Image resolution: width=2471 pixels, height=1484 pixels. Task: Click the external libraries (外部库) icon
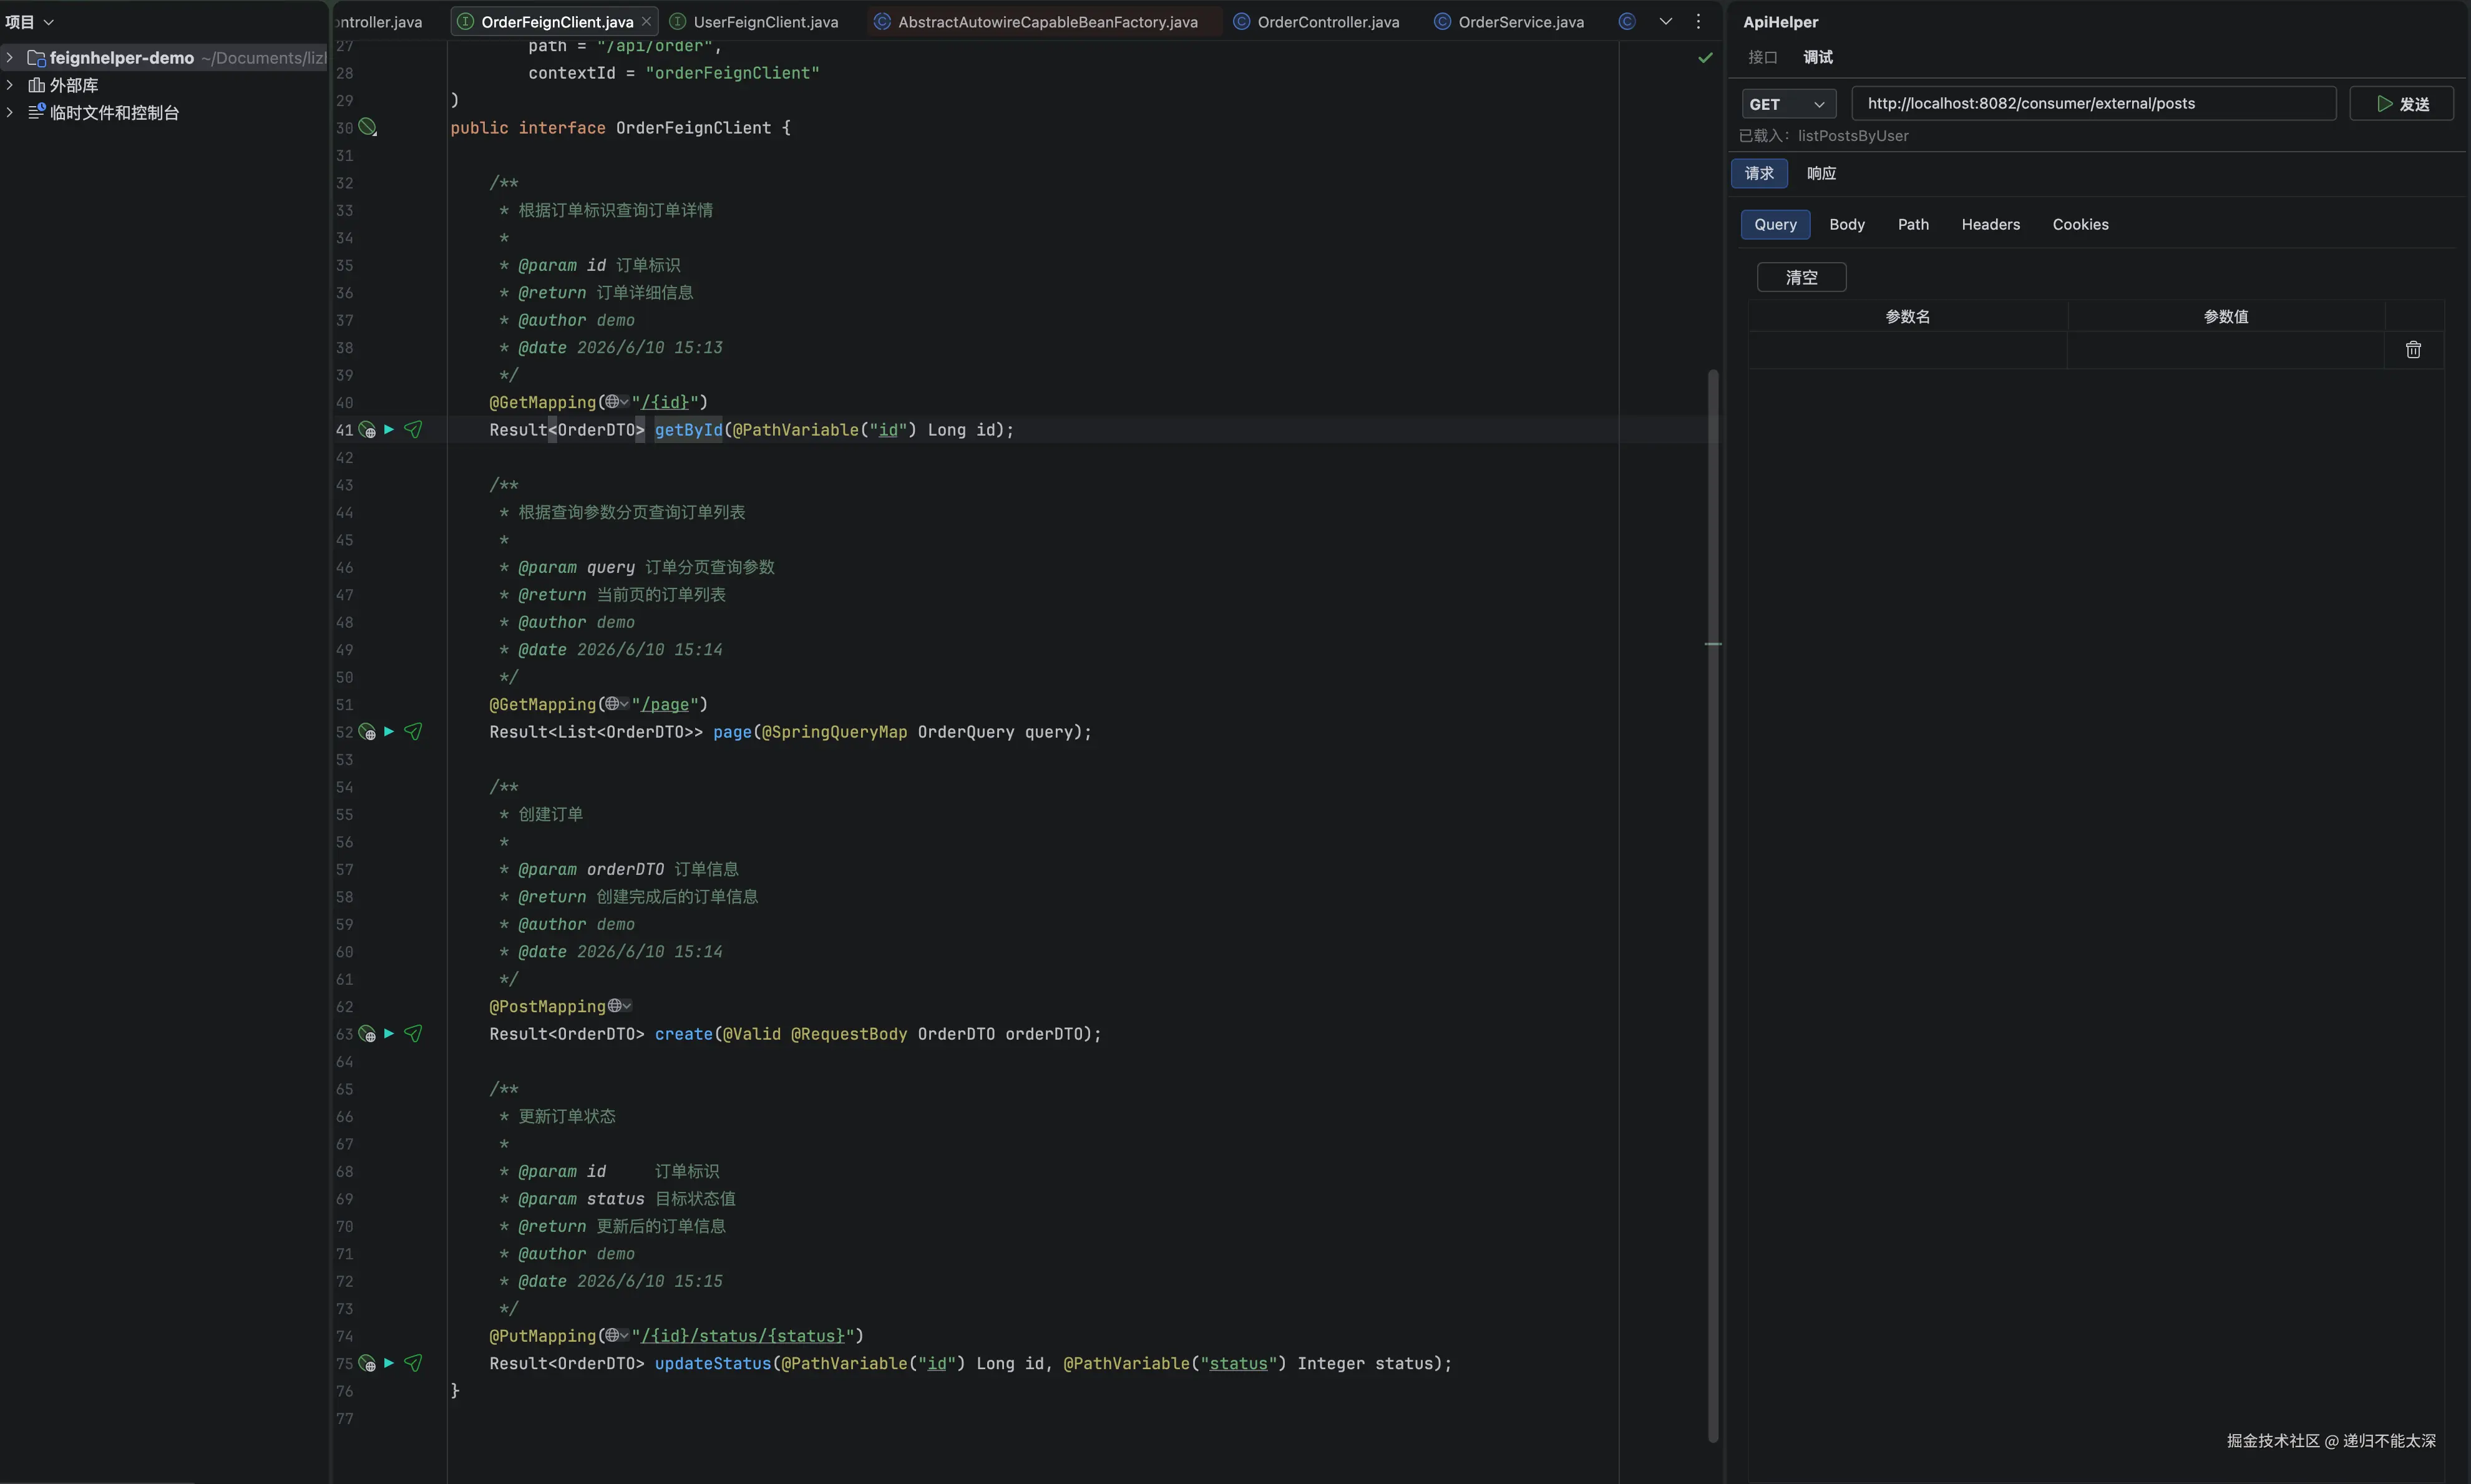37,85
